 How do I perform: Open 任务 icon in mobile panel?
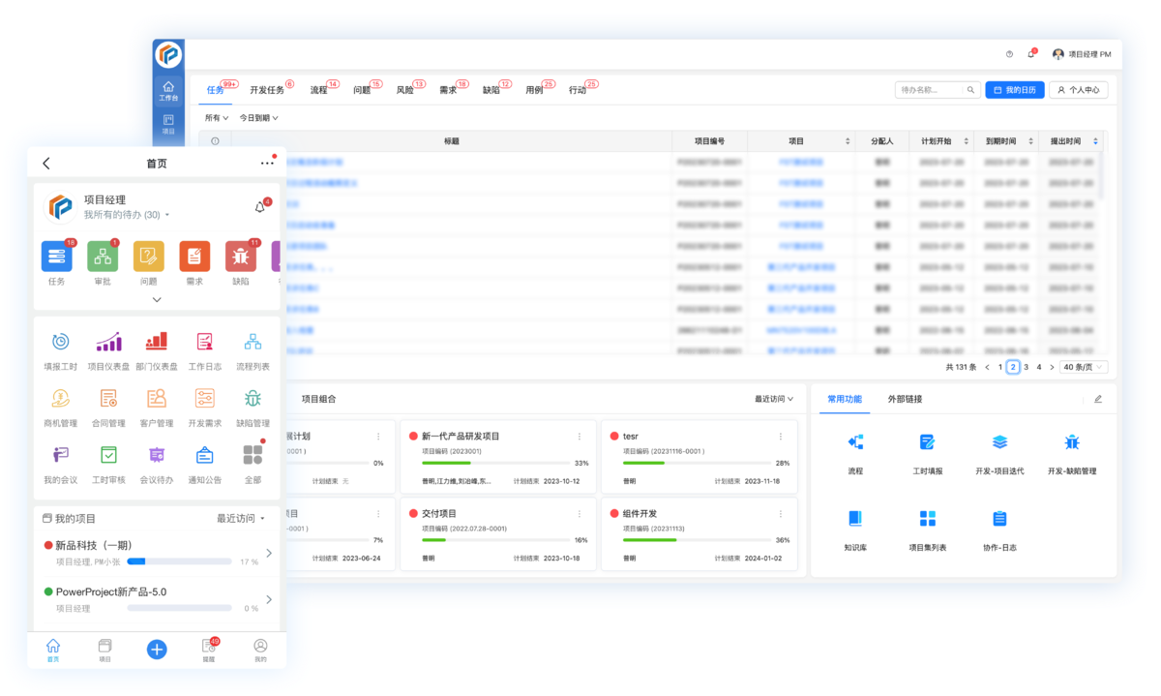(57, 257)
